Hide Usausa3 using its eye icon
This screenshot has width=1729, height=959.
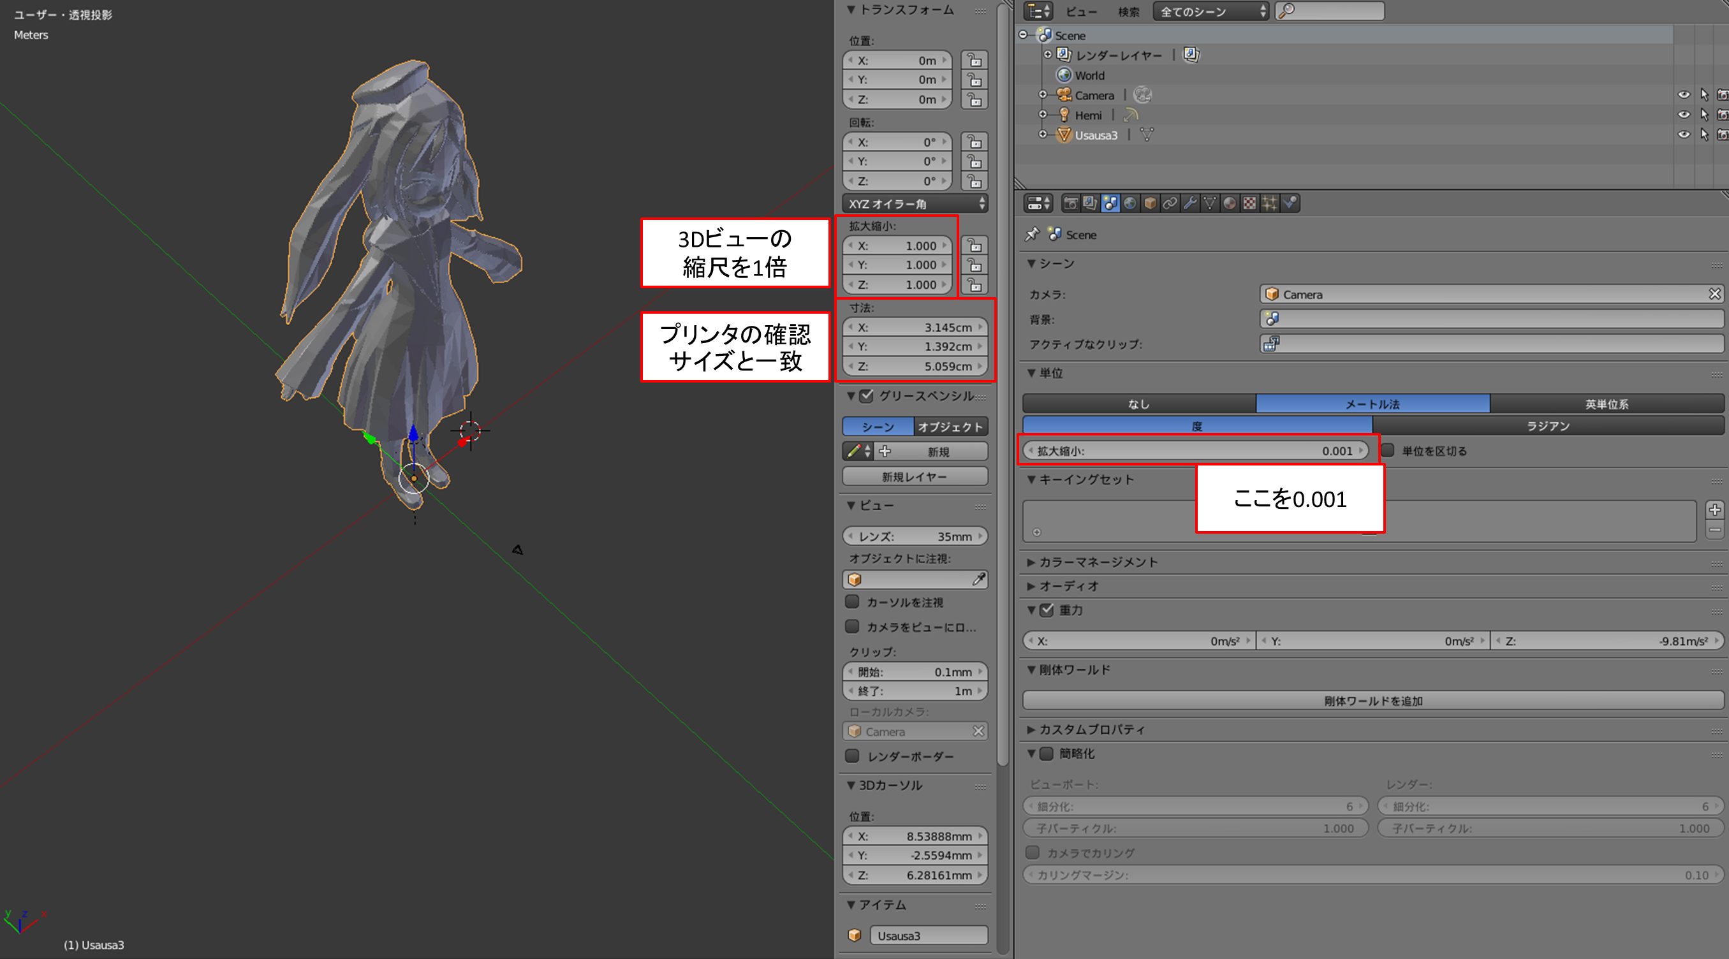(x=1683, y=135)
